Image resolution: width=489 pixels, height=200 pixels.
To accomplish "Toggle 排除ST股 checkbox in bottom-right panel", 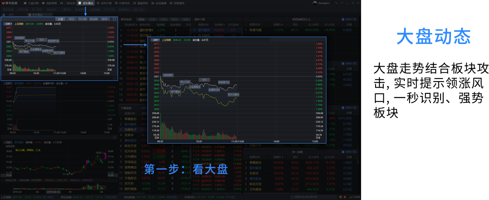I will click(343, 152).
